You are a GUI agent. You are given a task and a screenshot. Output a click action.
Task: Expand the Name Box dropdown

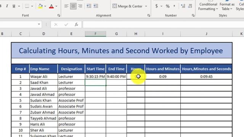pos(39,24)
